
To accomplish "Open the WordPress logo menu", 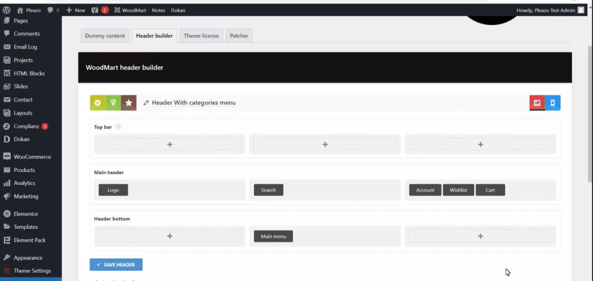I will click(x=7, y=10).
